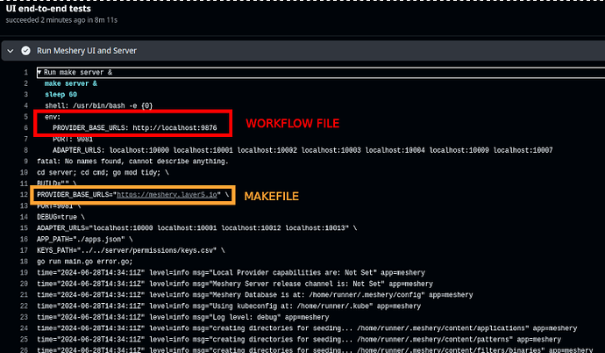Collapse the 'Run make server &' group triangle
Viewport: 605px width, 353px height.
click(39, 72)
